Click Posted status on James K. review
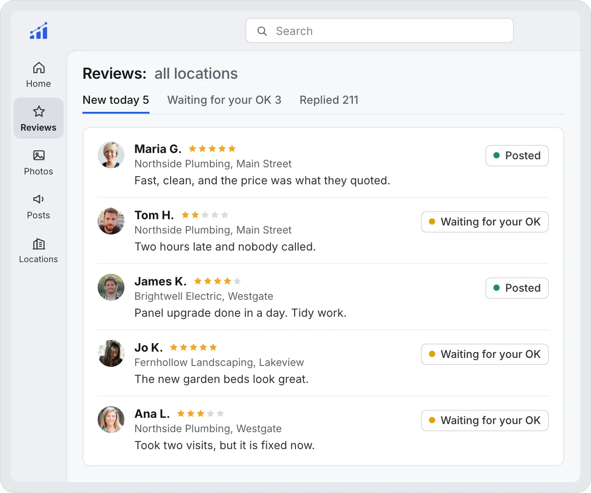Viewport: 591px width, 493px height. (x=517, y=288)
